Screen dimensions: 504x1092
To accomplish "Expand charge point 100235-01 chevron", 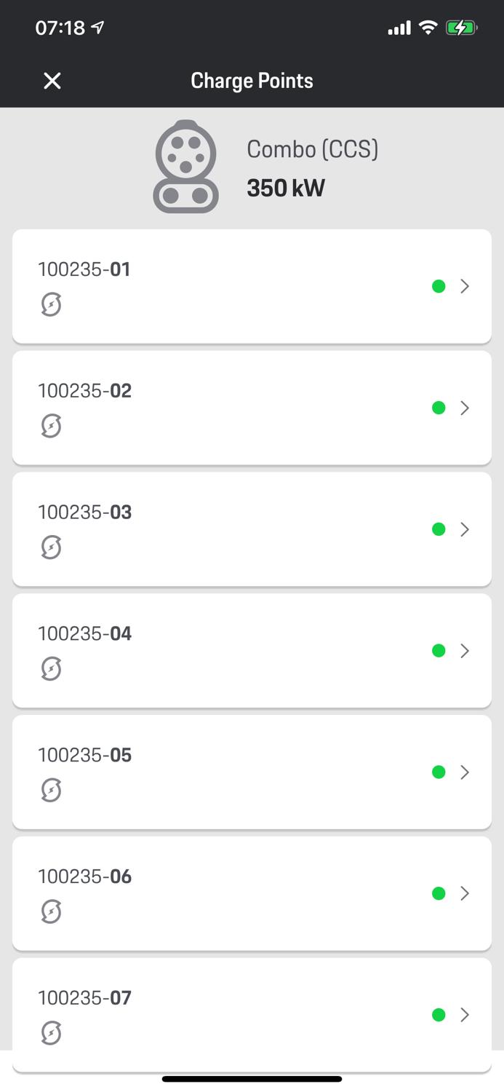I will pyautogui.click(x=465, y=287).
